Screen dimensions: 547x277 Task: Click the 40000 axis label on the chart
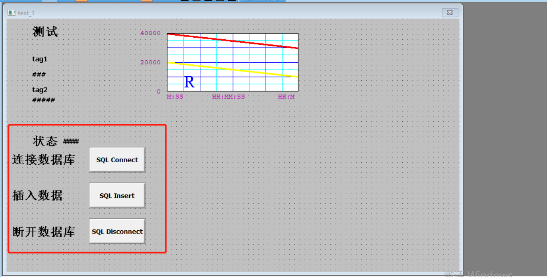150,33
